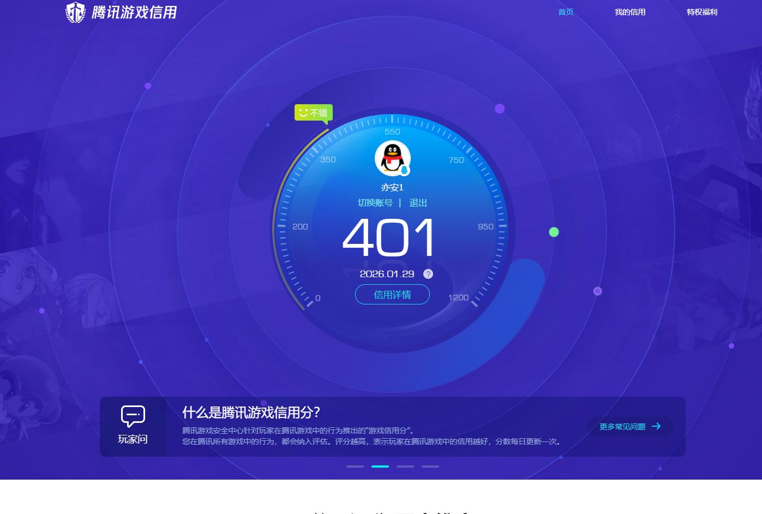Click the 切换账号 link

(x=375, y=202)
